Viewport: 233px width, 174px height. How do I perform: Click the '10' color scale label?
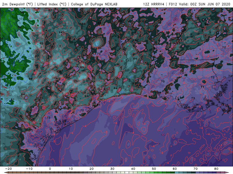pyautogui.click(x=71, y=169)
